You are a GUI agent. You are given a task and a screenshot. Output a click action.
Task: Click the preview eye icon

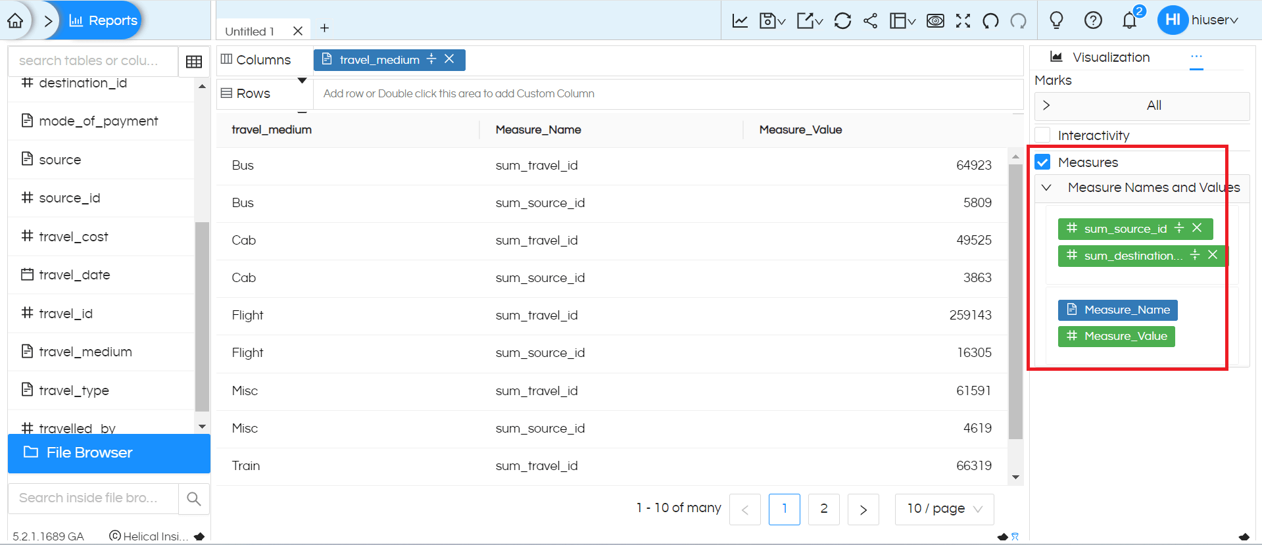point(935,21)
